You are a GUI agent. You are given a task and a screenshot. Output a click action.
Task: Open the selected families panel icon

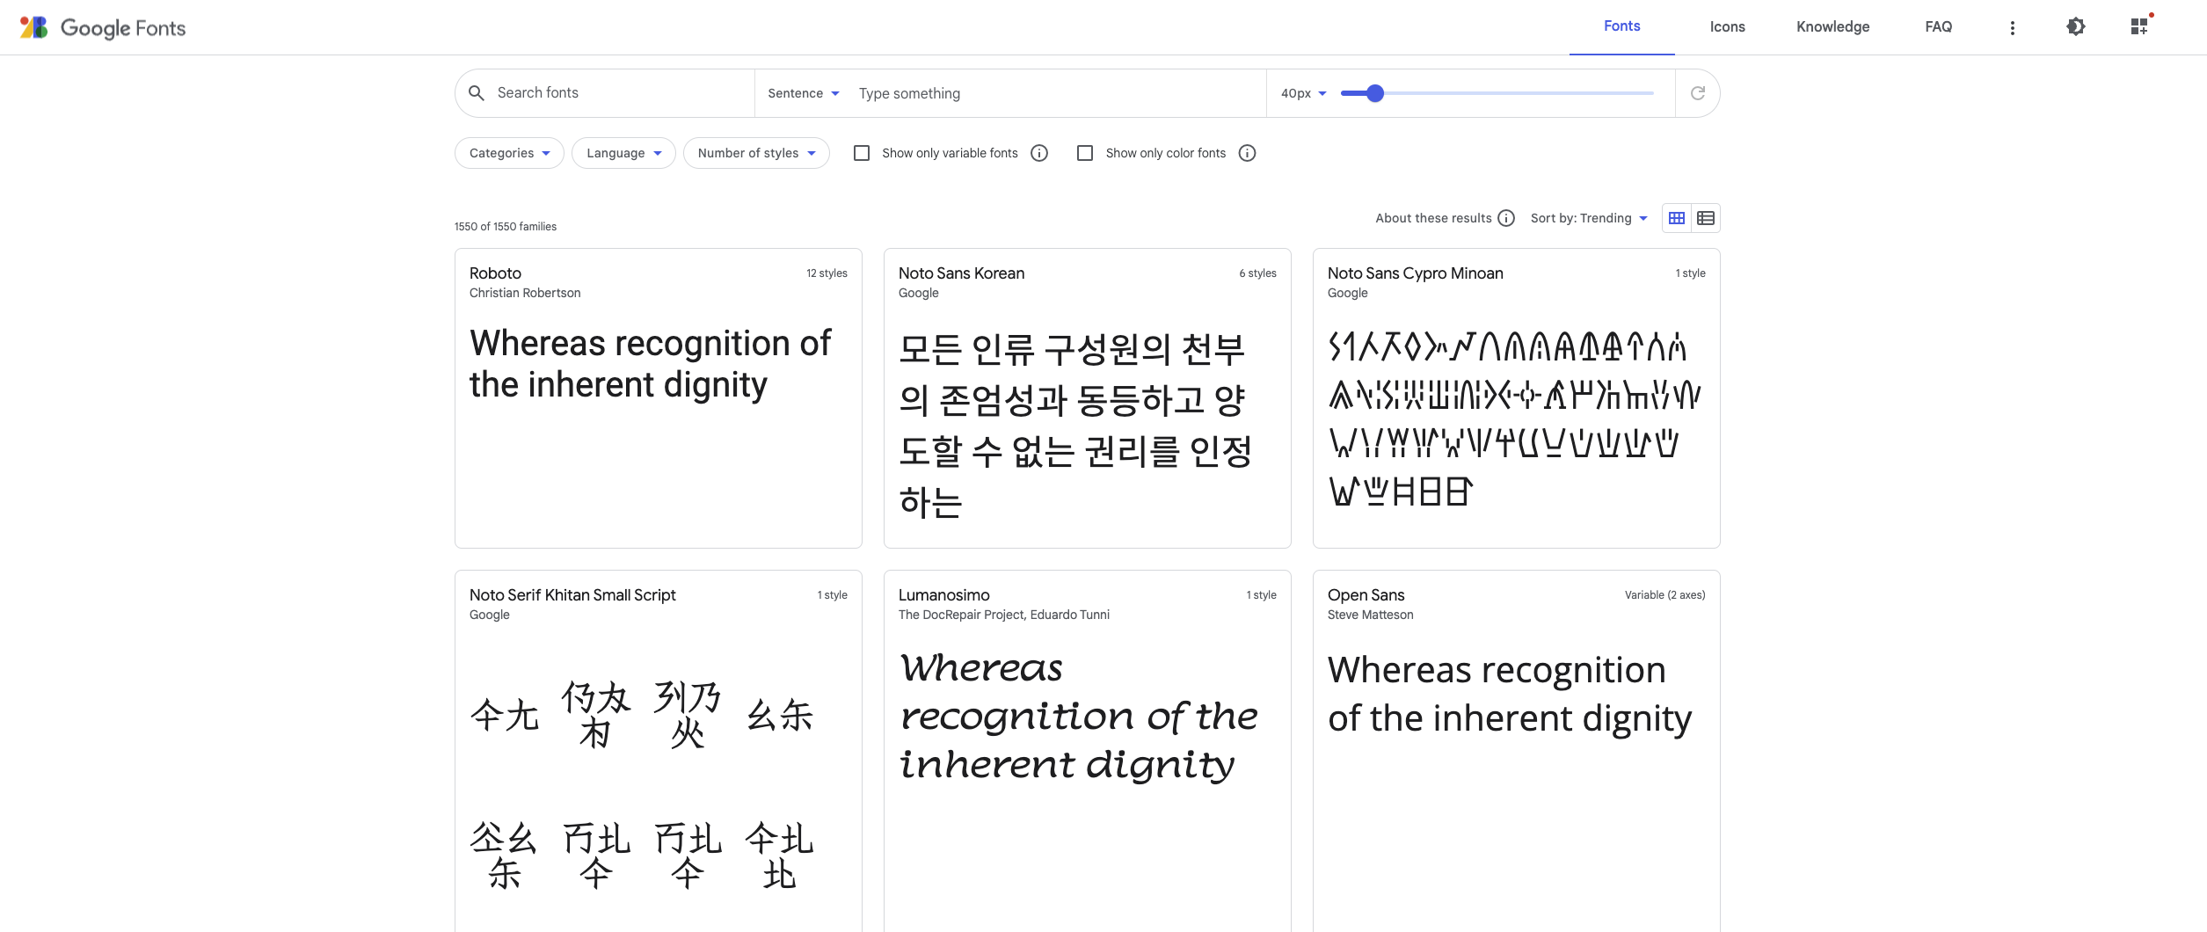pos(2140,26)
